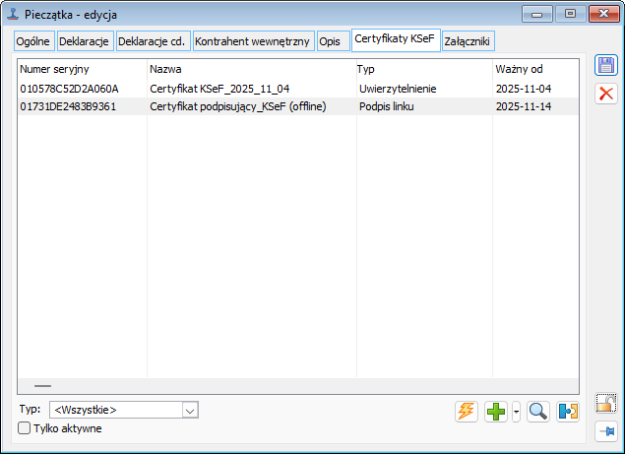Go to the Kontrahent wewnętrzny tab
Viewport: 625px width, 454px height.
click(254, 41)
